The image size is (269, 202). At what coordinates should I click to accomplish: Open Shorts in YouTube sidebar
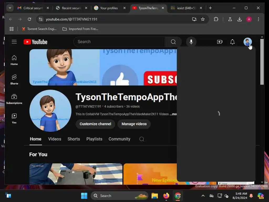pyautogui.click(x=14, y=79)
